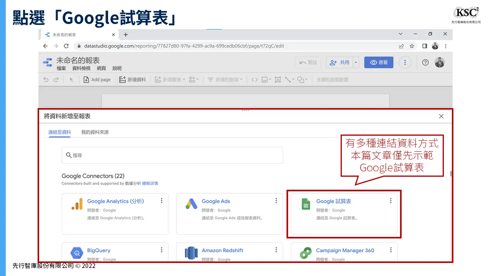Image resolution: width=491 pixels, height=276 pixels.
Task: Select the pointer selection tool
Action: [x=71, y=80]
